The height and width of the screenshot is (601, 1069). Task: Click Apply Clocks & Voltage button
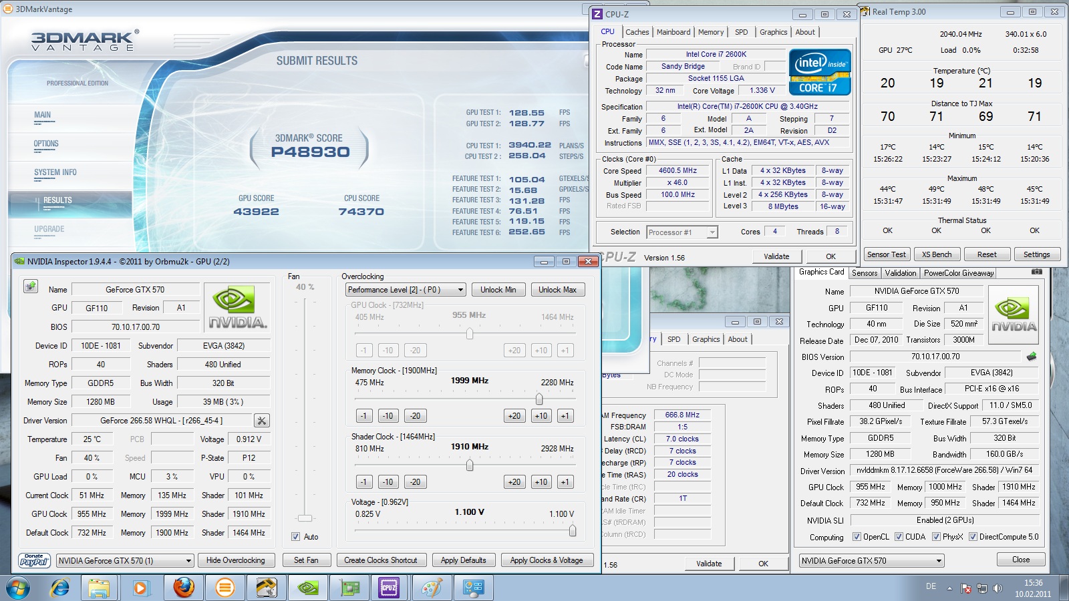546,560
